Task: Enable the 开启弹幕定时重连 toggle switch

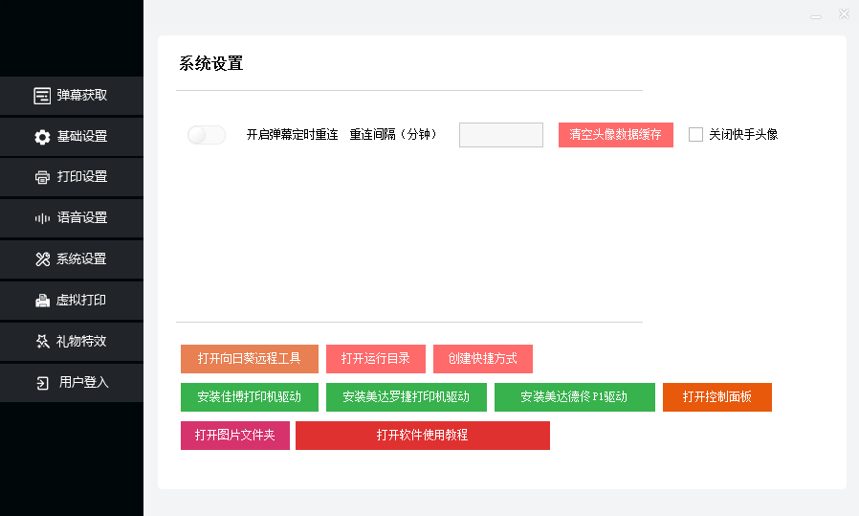Action: (x=207, y=135)
